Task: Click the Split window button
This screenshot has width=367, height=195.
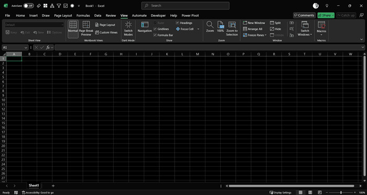Action: pyautogui.click(x=275, y=23)
